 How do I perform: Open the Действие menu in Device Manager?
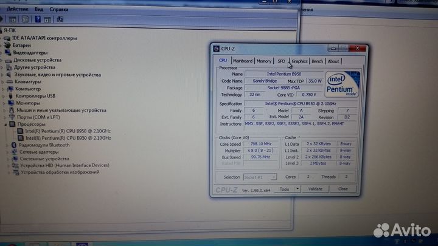17,9
